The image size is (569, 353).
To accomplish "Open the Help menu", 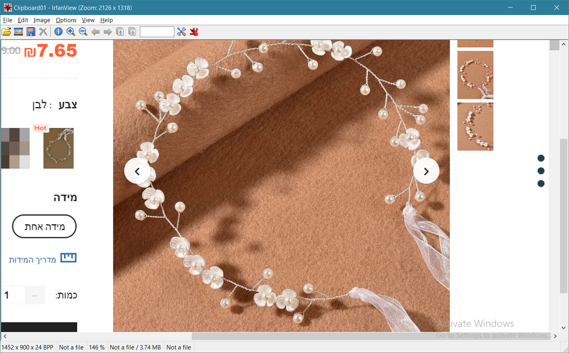I will pyautogui.click(x=107, y=20).
